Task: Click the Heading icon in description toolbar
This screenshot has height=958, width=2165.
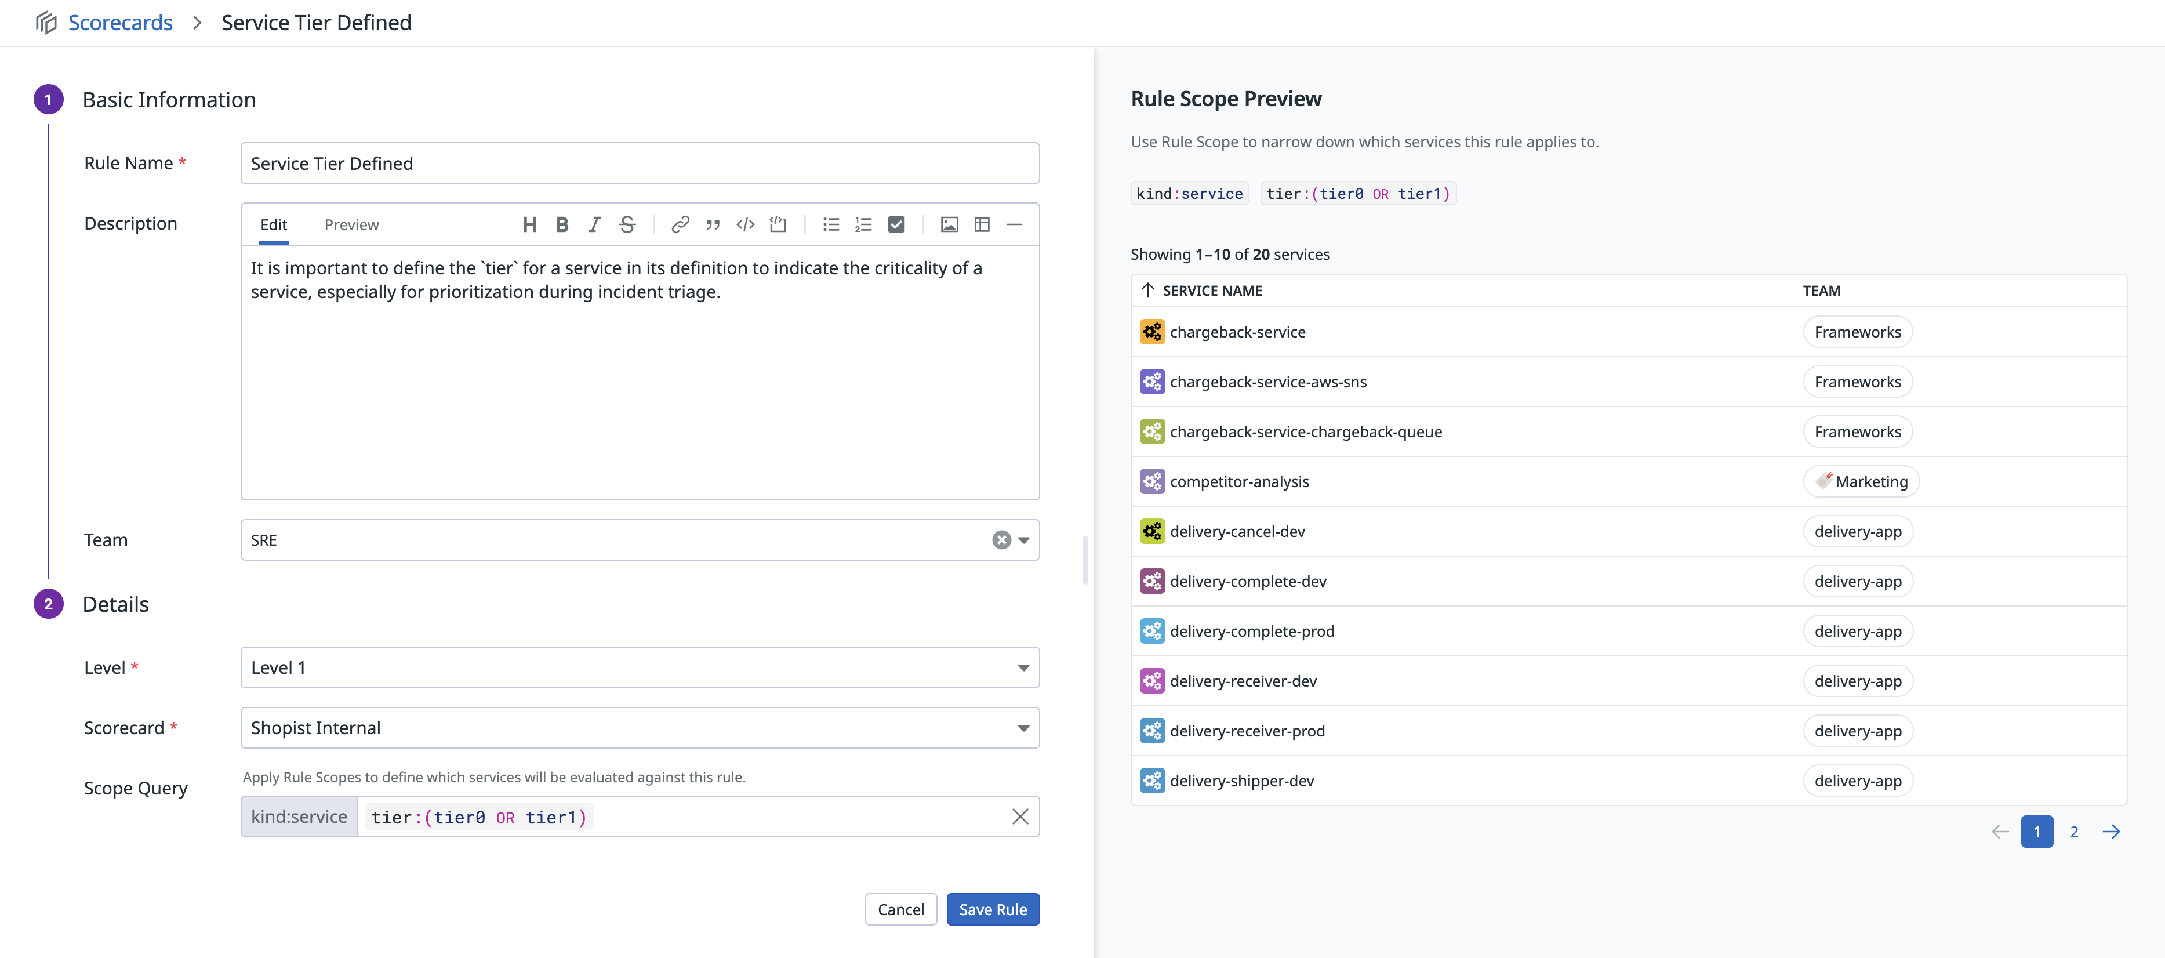Action: (x=529, y=224)
